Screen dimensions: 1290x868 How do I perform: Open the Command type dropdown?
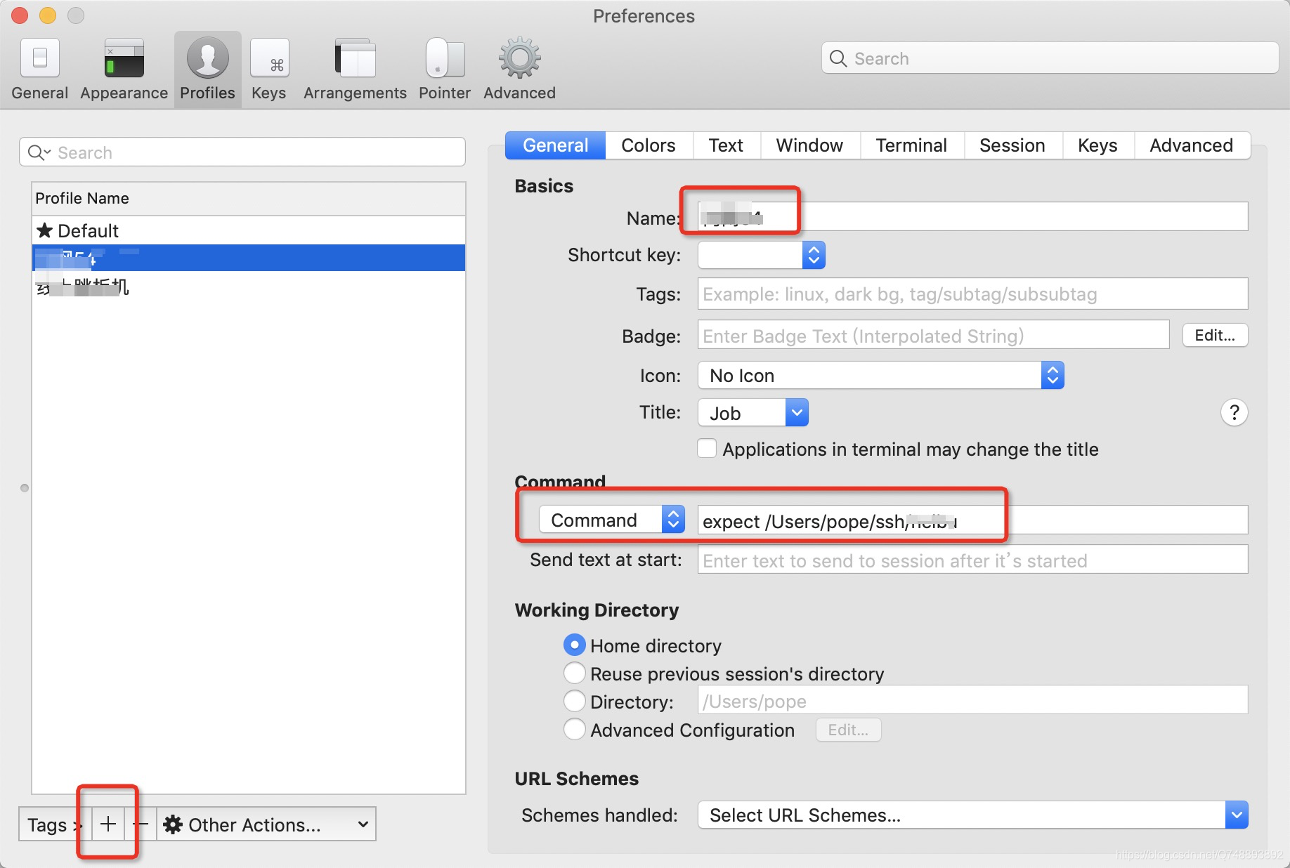(612, 520)
